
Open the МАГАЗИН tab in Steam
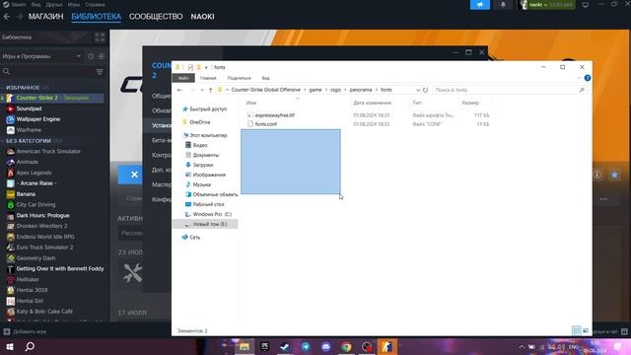[x=46, y=17]
